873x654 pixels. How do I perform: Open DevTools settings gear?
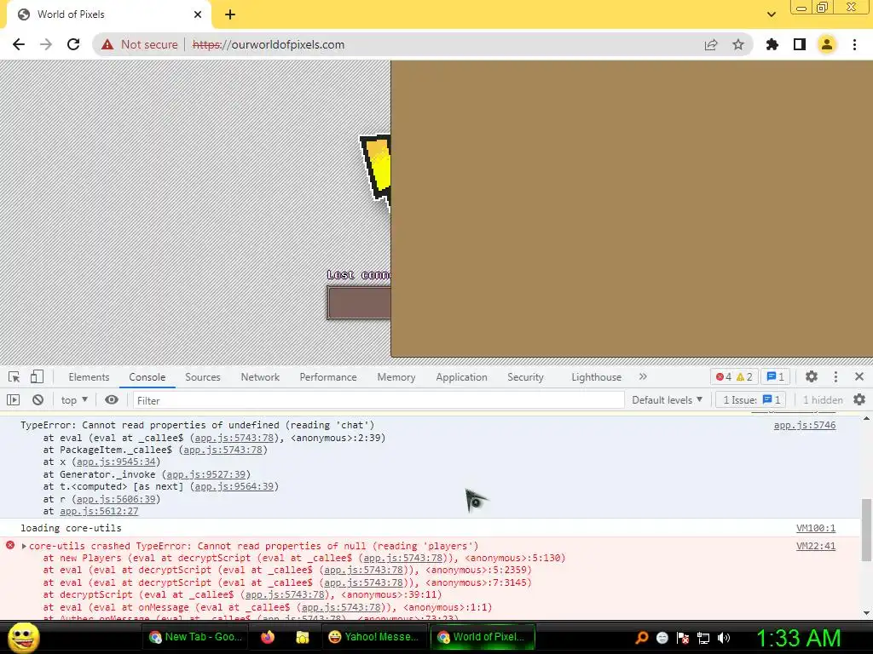tap(812, 377)
